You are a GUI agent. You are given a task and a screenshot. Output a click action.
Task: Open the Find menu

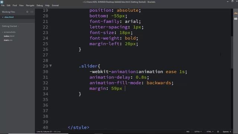click(x=15, y=5)
